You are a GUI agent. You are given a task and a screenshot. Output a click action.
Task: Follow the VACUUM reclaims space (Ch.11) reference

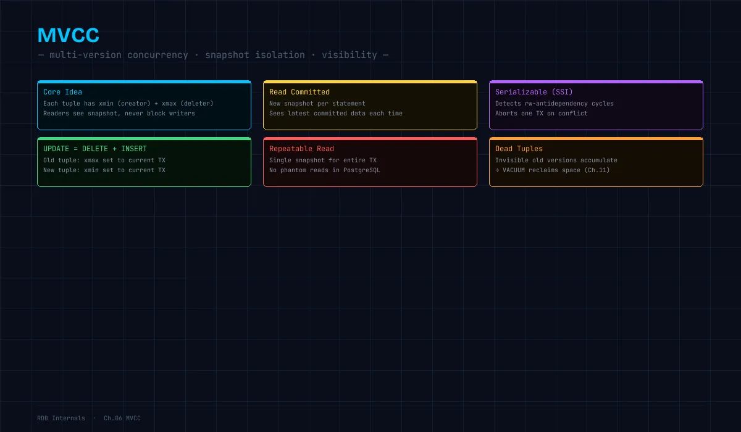[553, 170]
